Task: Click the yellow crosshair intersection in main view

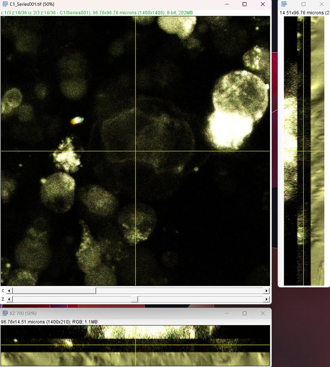Action: (x=135, y=151)
